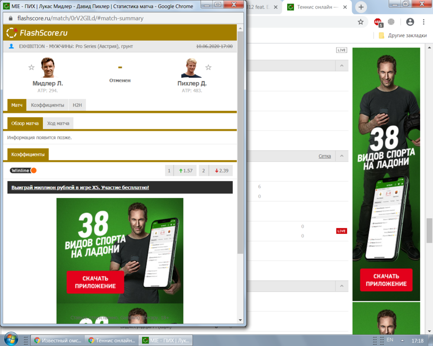The height and width of the screenshot is (346, 433).
Task: Click the popup address bar URL field
Action: point(123,18)
